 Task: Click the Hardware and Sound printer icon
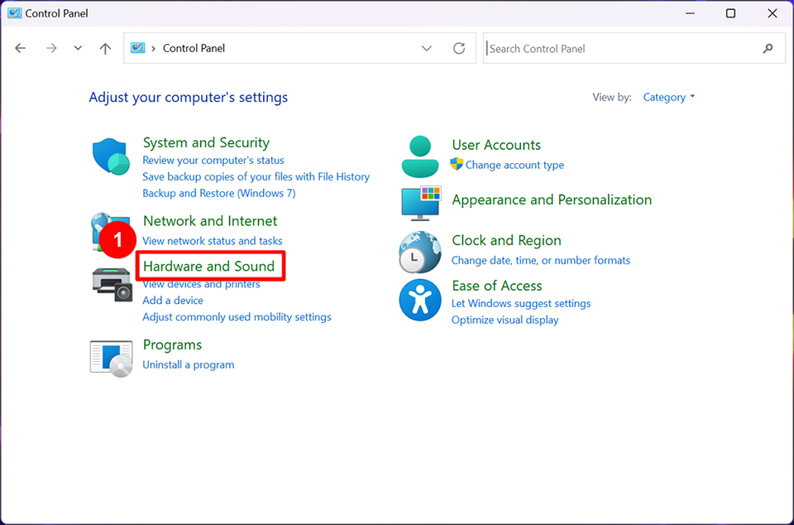[112, 285]
